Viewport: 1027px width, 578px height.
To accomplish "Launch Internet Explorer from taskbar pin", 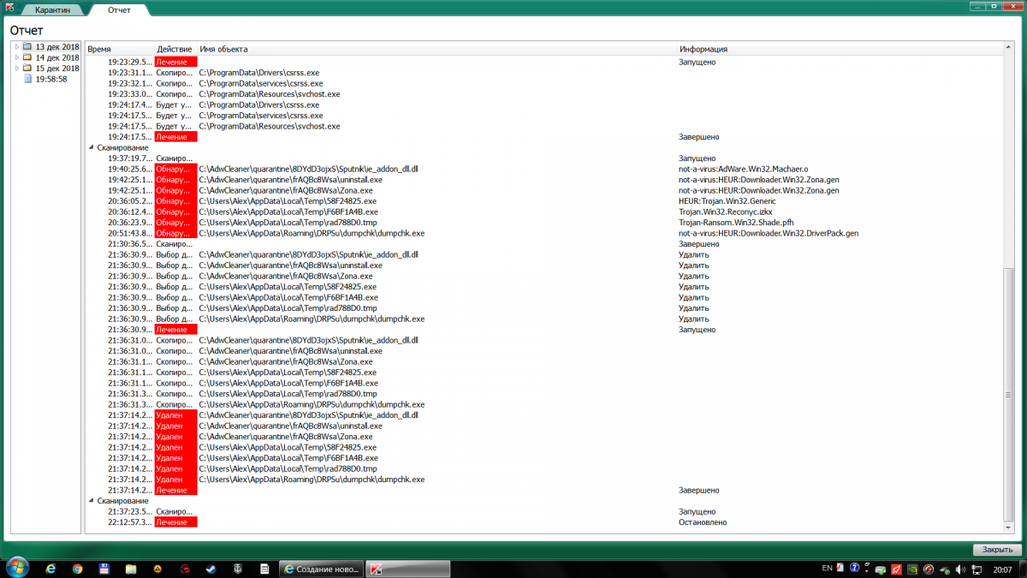I will click(x=50, y=569).
